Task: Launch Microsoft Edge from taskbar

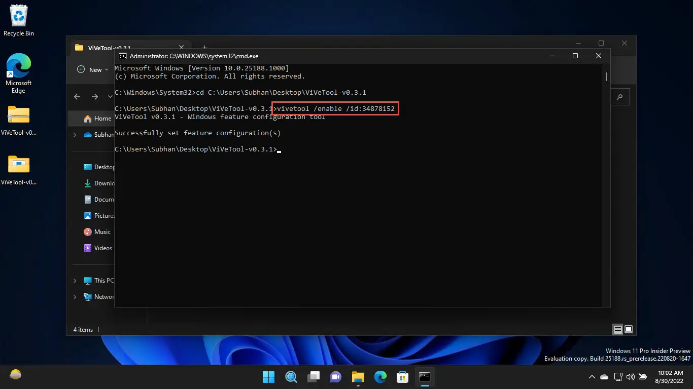Action: (x=380, y=376)
